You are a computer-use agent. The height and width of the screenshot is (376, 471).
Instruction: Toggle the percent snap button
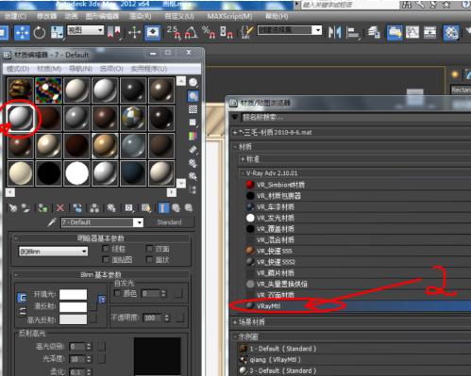209,32
